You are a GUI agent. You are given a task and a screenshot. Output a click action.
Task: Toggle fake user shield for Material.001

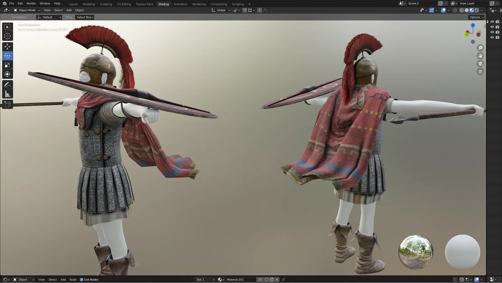coord(266,280)
